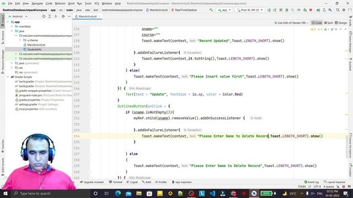Open local.properties file
353x198 pixels.
pyautogui.click(x=36, y=109)
